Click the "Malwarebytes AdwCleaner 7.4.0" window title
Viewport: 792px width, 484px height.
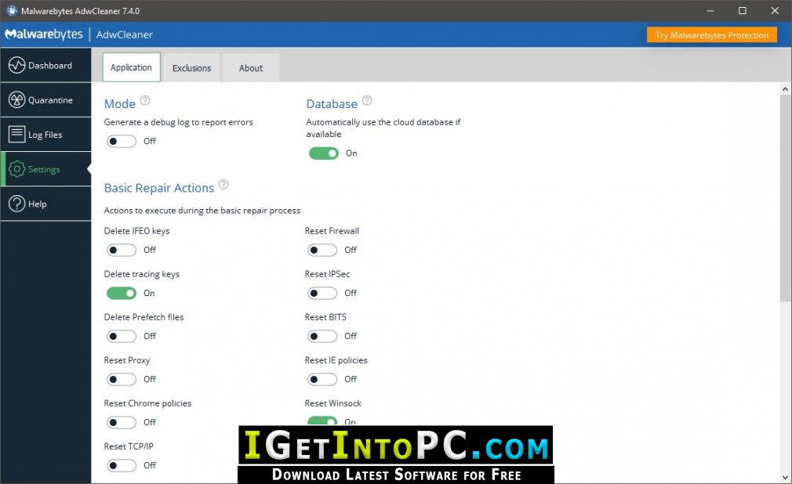[80, 11]
